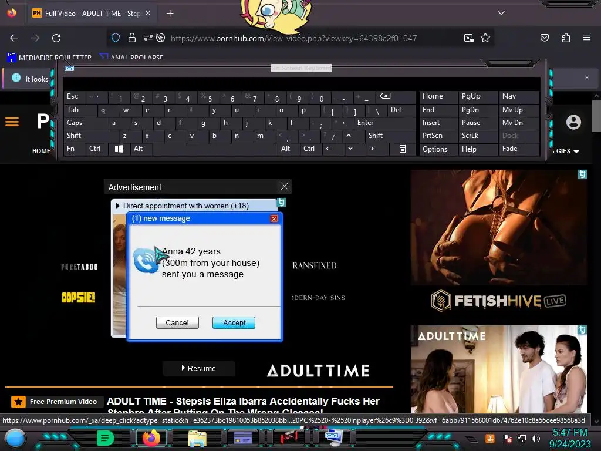The height and width of the screenshot is (451, 601).
Task: Click the Esc key on keyboard
Action: [75, 97]
